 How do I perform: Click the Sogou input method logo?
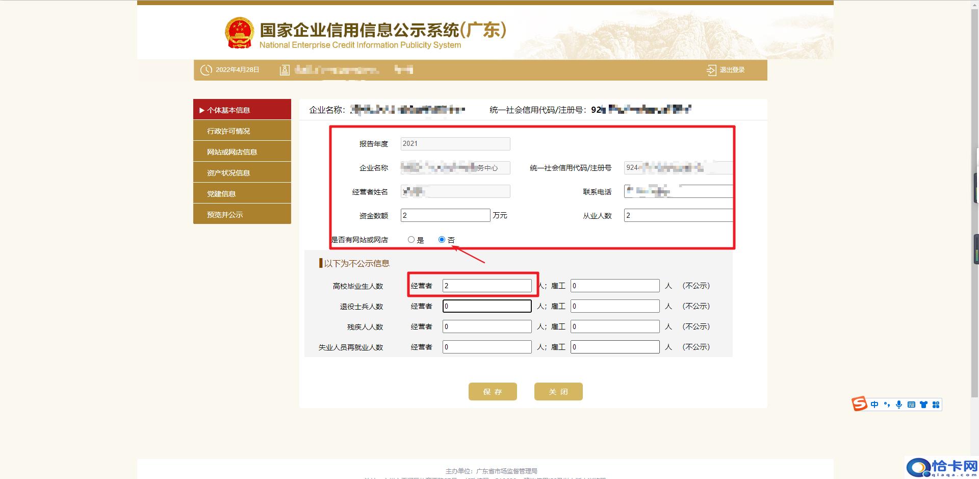pos(860,405)
